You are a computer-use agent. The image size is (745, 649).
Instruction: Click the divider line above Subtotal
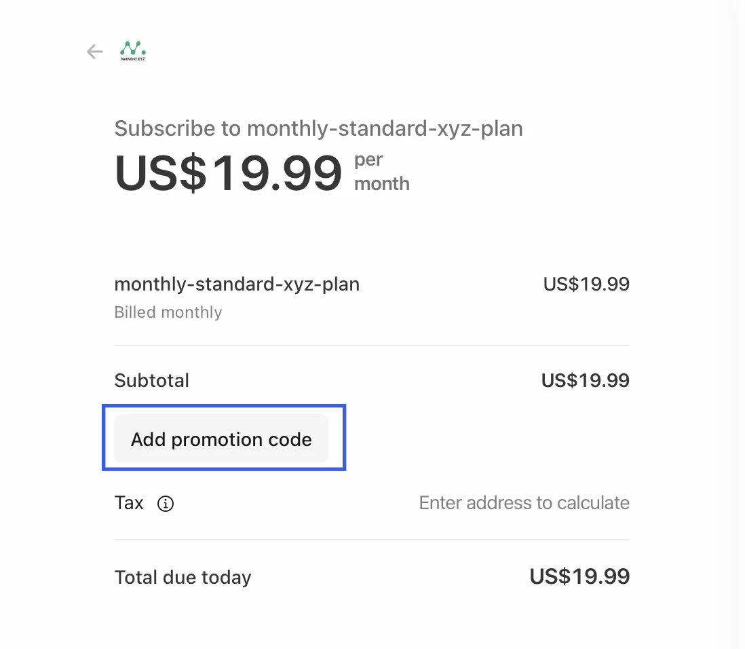[372, 346]
